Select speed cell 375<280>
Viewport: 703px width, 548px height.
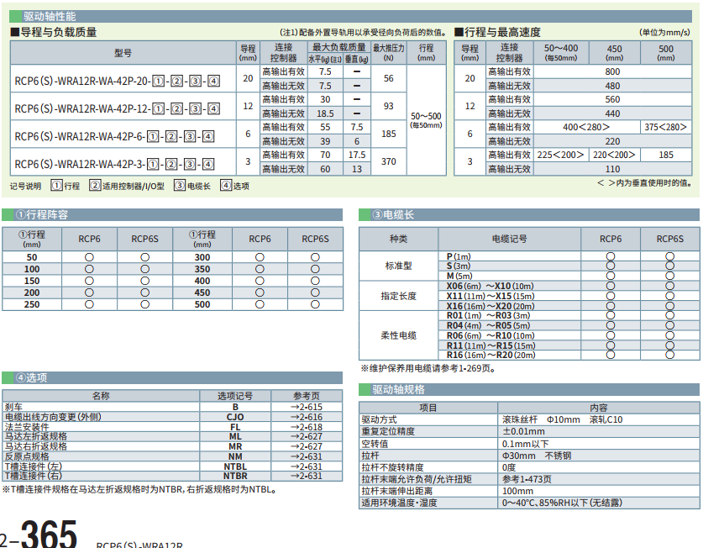click(x=666, y=128)
